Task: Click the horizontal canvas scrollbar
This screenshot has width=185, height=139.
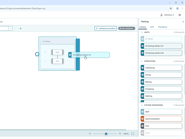Action: click(63, 130)
